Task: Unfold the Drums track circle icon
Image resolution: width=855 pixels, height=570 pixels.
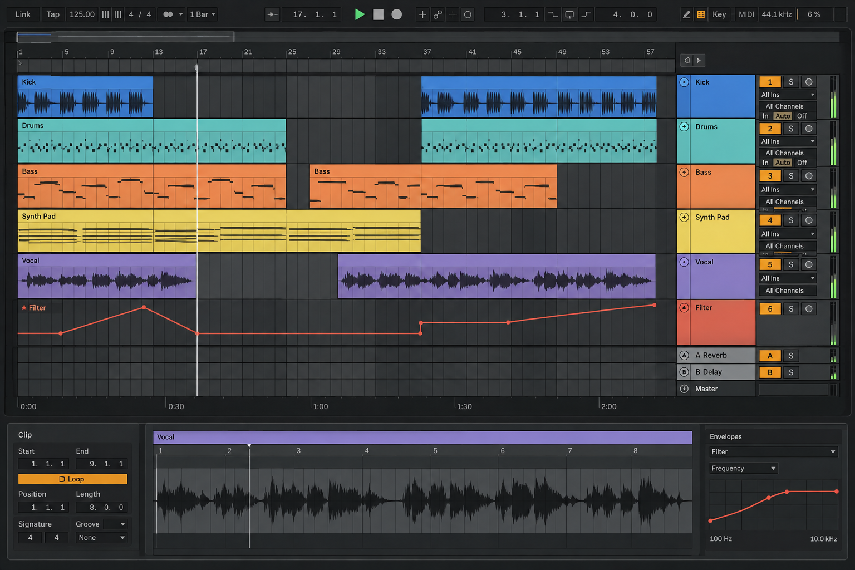Action: pyautogui.click(x=684, y=126)
